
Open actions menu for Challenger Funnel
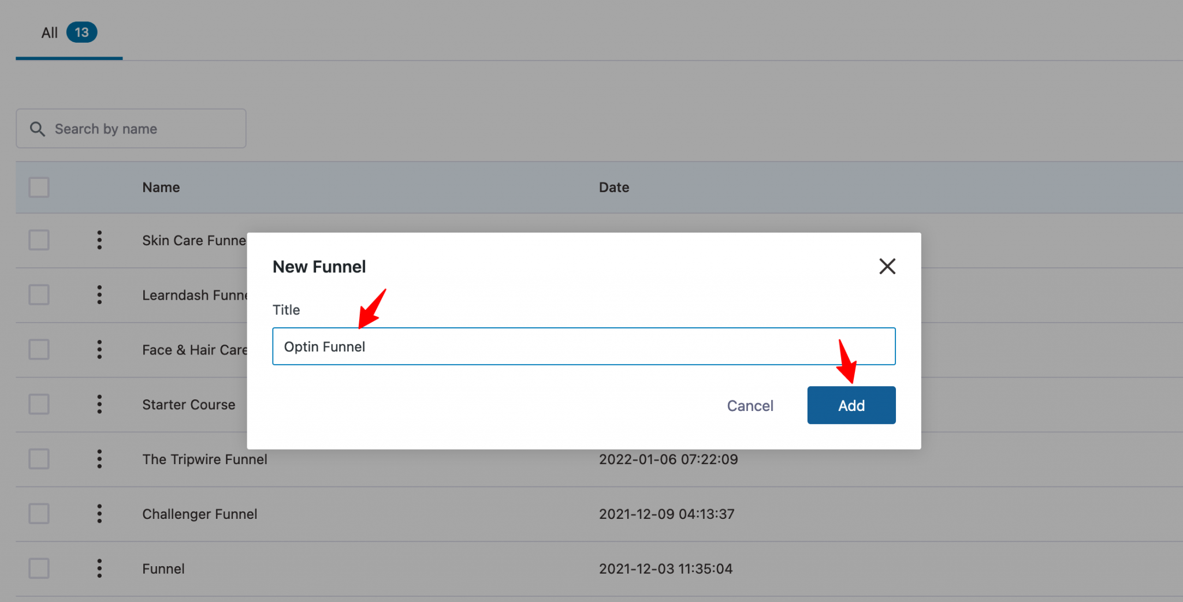99,513
